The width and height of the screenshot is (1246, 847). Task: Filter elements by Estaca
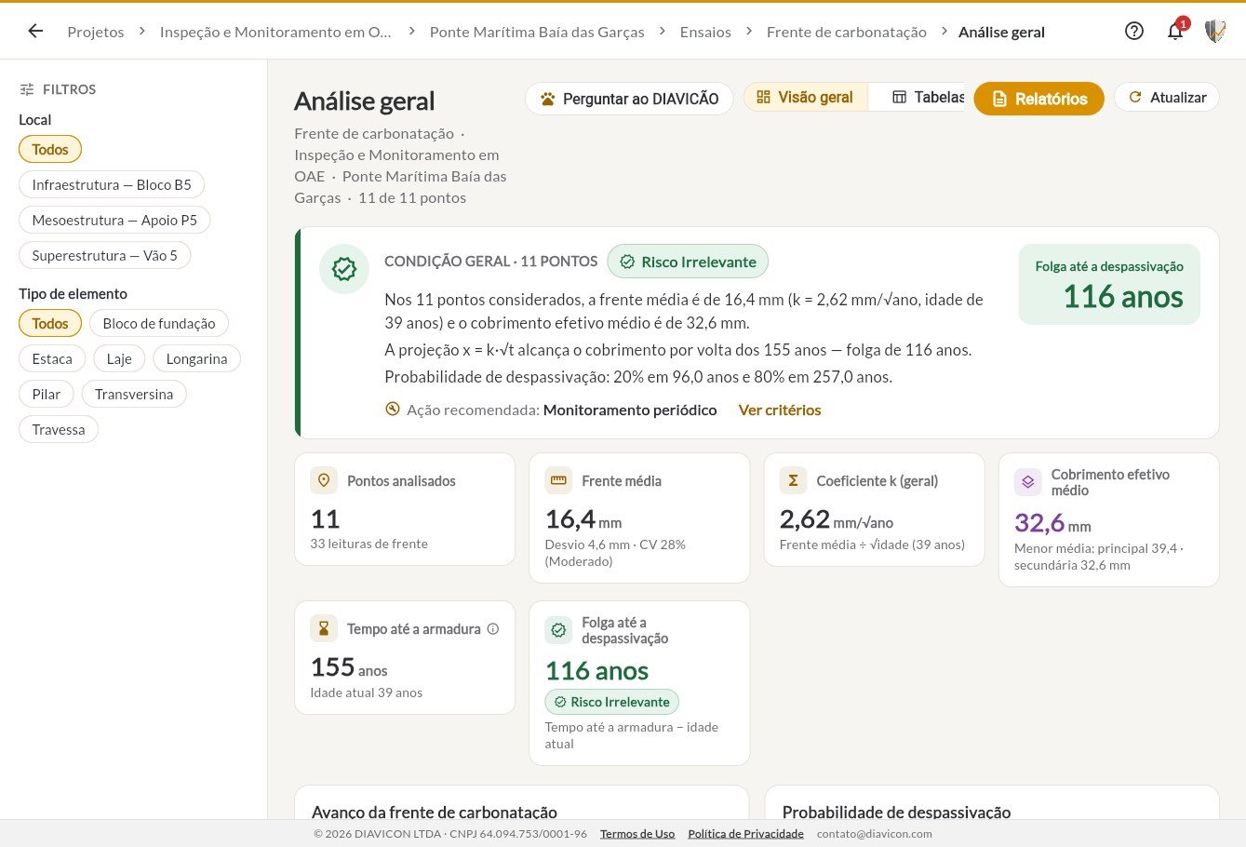point(52,358)
